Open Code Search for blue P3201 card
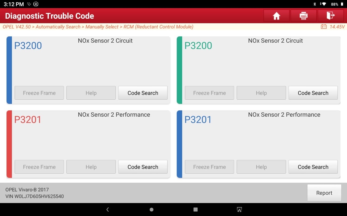Screen dimensions: 347x216 click(x=313, y=167)
